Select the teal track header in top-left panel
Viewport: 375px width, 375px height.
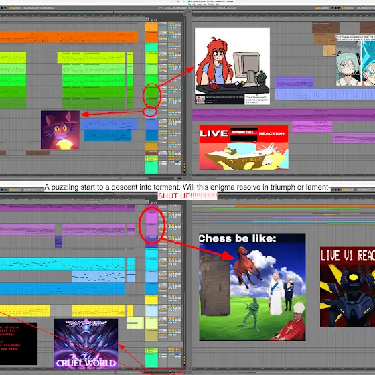click(x=151, y=48)
